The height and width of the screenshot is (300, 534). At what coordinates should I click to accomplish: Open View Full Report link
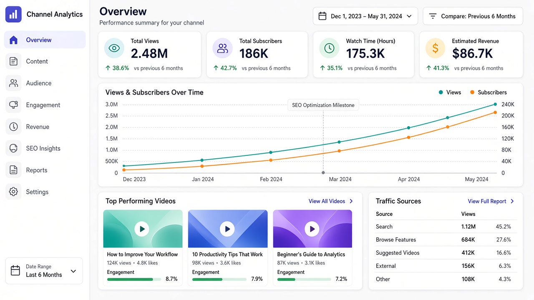point(491,201)
